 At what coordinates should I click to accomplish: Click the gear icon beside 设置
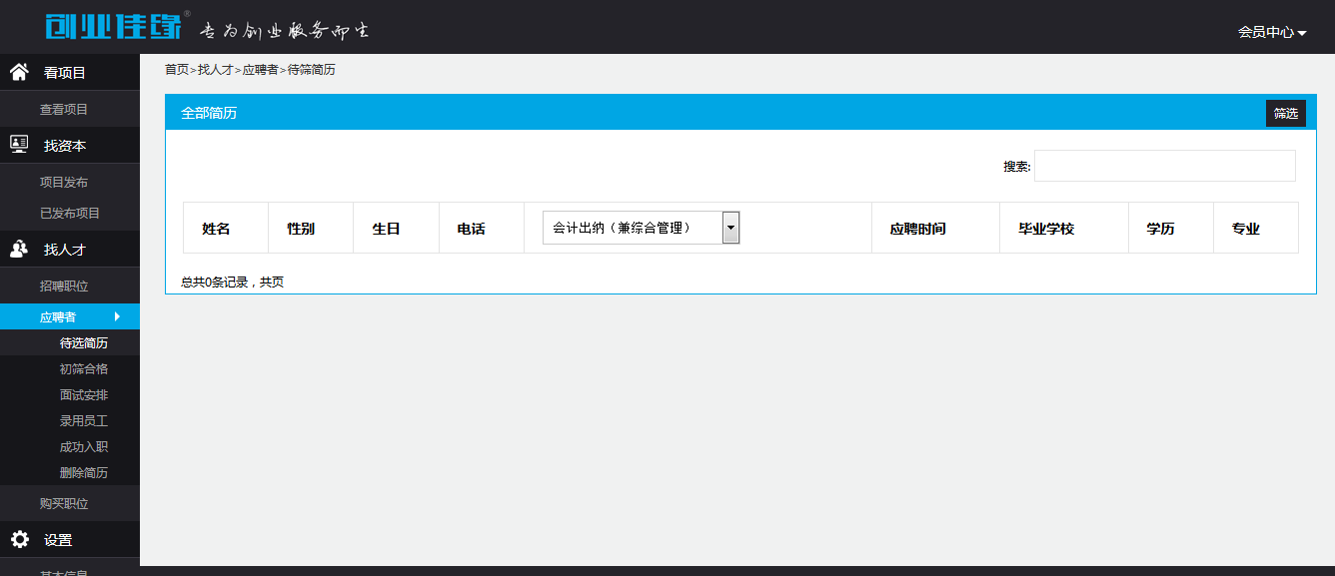pos(19,540)
